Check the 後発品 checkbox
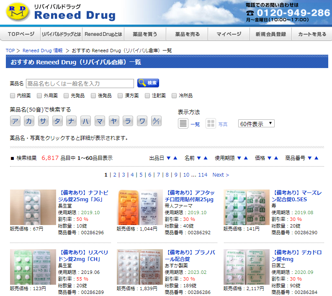 pyautogui.click(x=93, y=96)
